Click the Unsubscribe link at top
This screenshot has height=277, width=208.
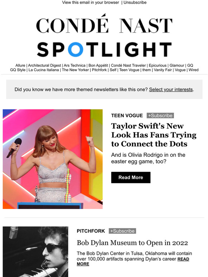[x=135, y=3]
